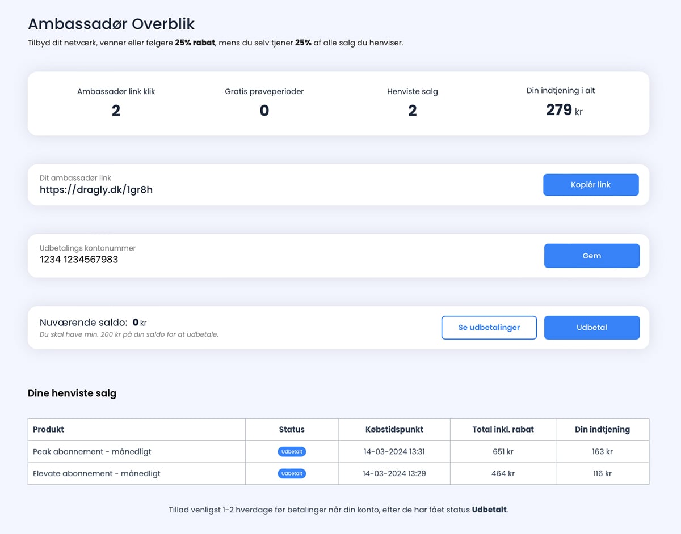Focus the Udbetalings kontonummer input field
Image resolution: width=681 pixels, height=534 pixels.
tap(227, 260)
